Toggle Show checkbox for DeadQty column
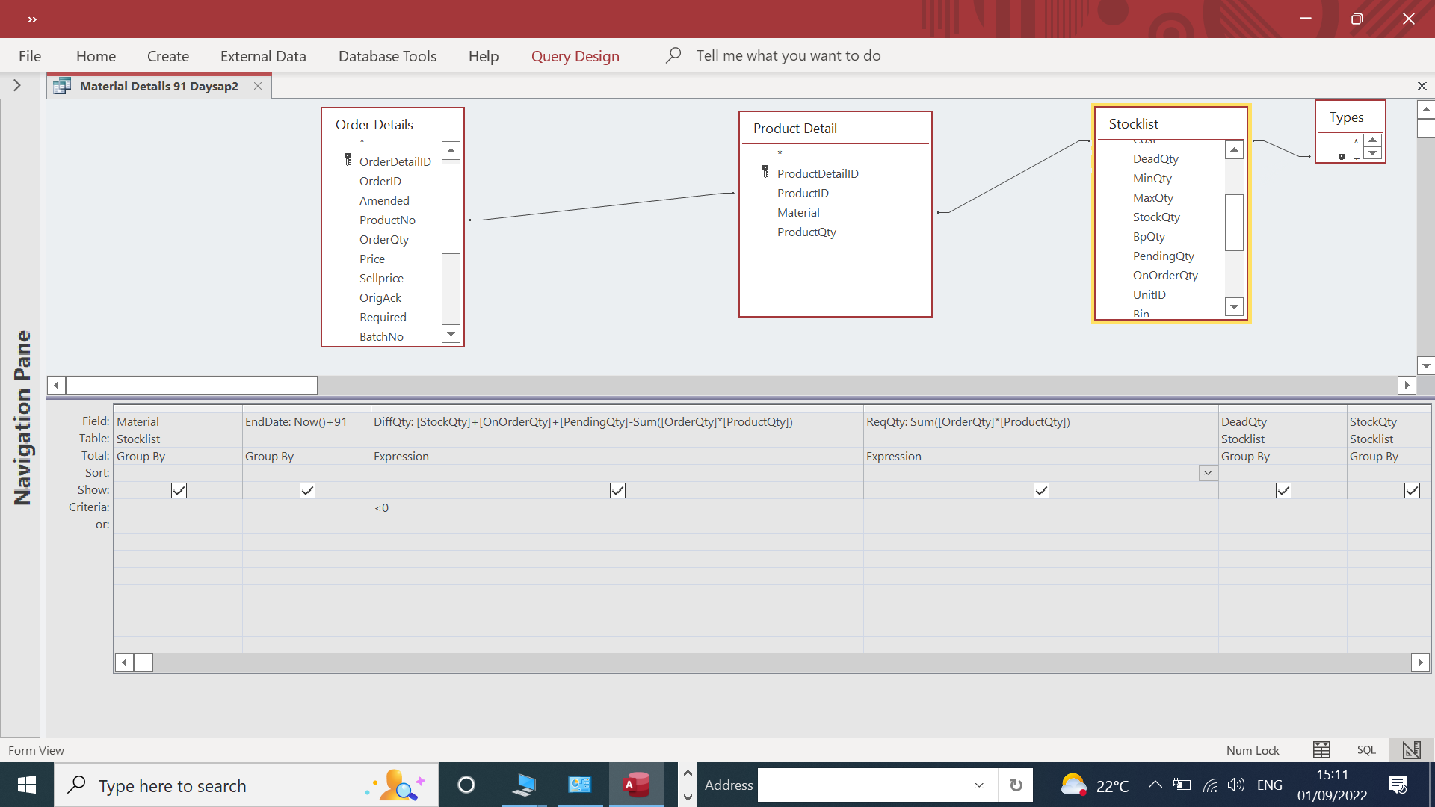The height and width of the screenshot is (807, 1435). pyautogui.click(x=1283, y=490)
